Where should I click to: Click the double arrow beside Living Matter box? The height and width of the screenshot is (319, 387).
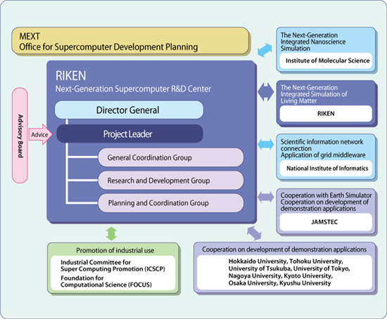coord(265,92)
